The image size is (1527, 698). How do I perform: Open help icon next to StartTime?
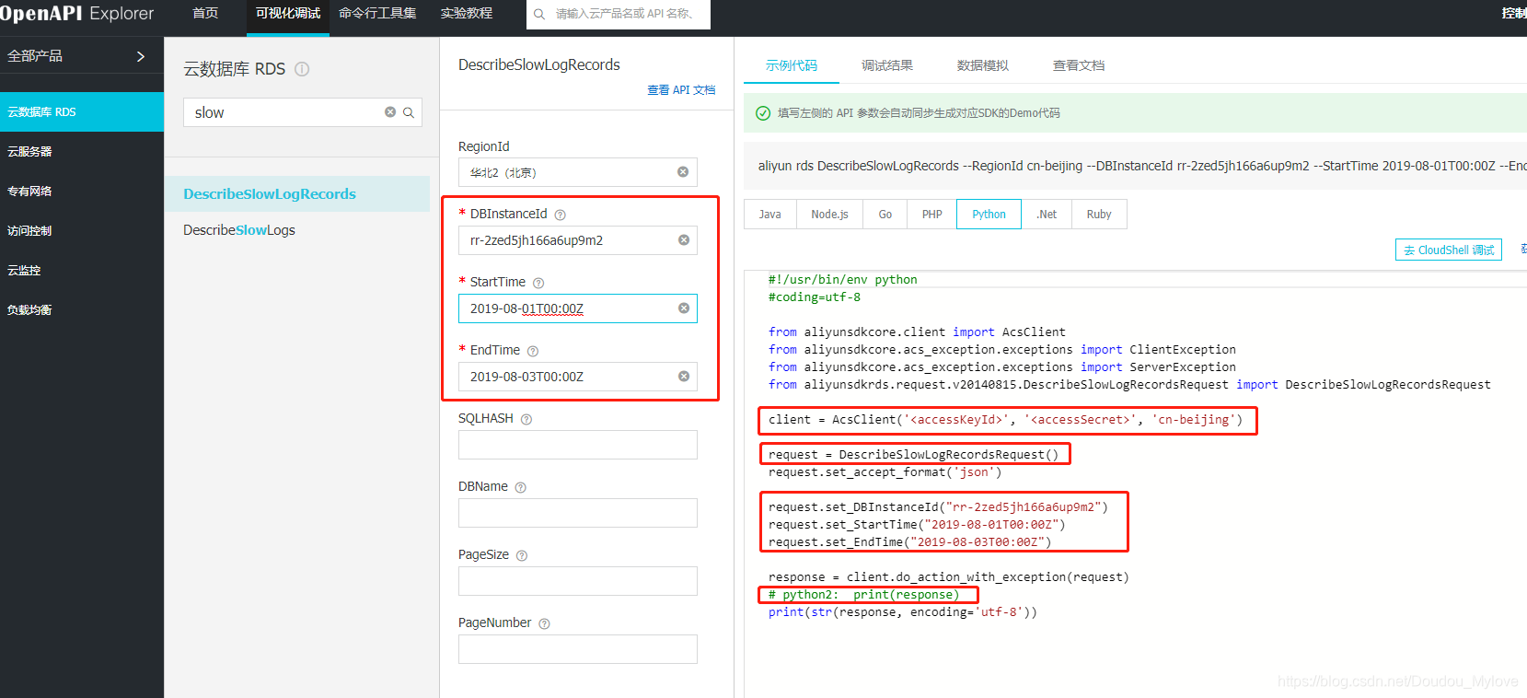[538, 283]
